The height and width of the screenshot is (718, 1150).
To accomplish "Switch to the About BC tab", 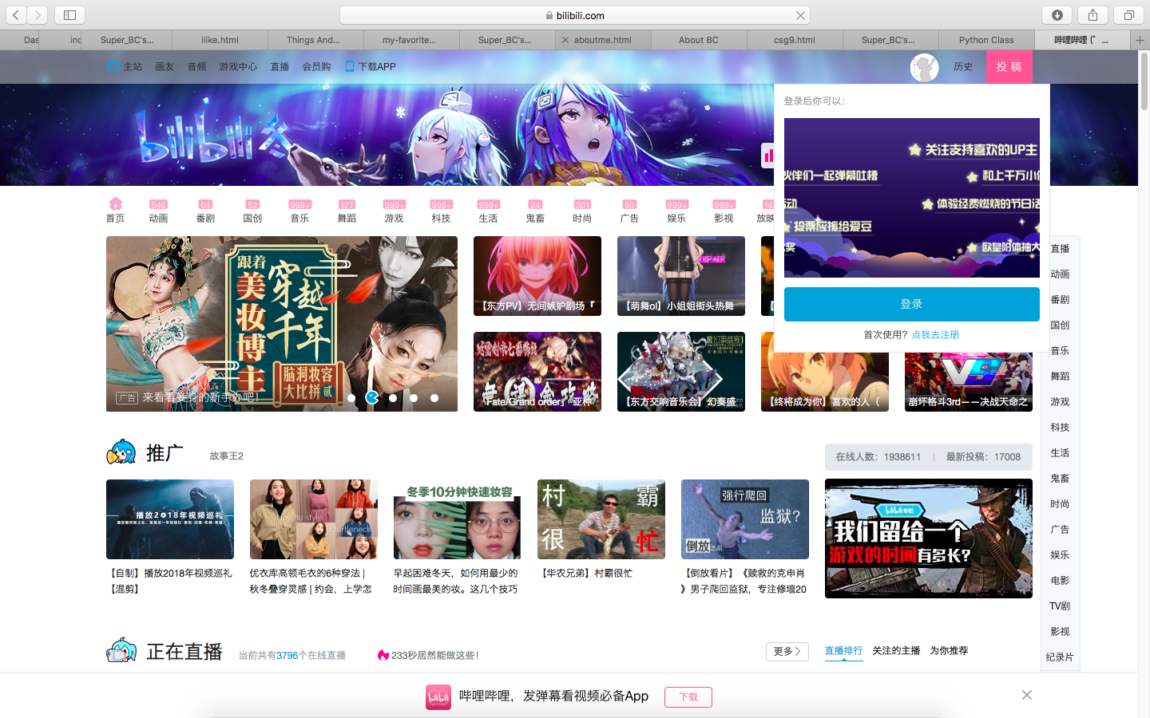I will click(699, 40).
